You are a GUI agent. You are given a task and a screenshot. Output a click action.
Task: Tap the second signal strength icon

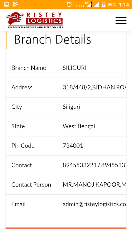point(96,4)
